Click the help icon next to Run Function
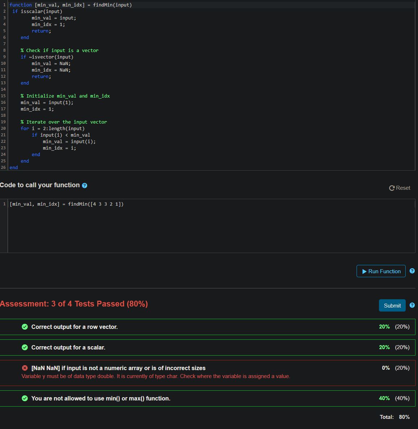The width and height of the screenshot is (418, 429). click(x=412, y=271)
